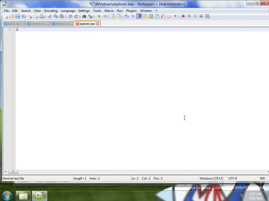The width and height of the screenshot is (269, 201).
Task: Toggle synchronize vertical scrolling
Action: (112, 16)
